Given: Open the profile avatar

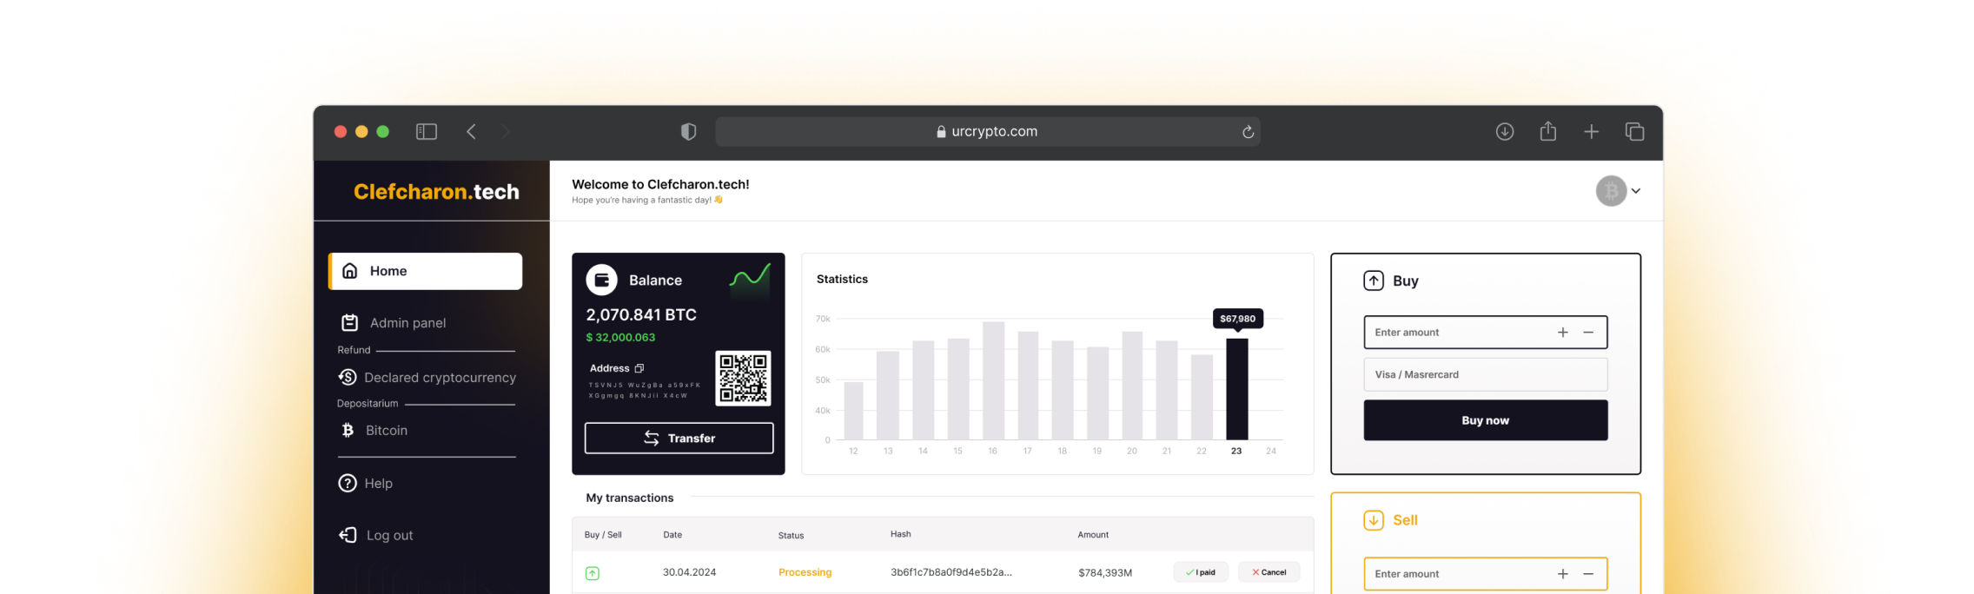Looking at the screenshot, I should point(1611,191).
